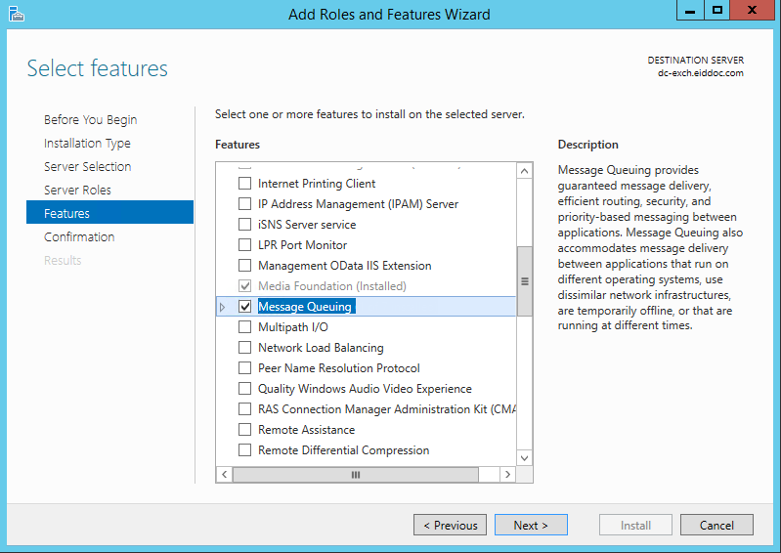Click the horizontal scrollbar left arrow
Screen dimensions: 781x553
[224, 474]
